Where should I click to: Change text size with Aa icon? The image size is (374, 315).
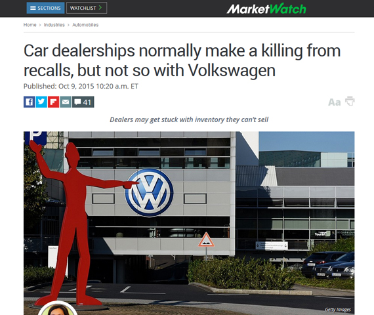[x=335, y=102]
